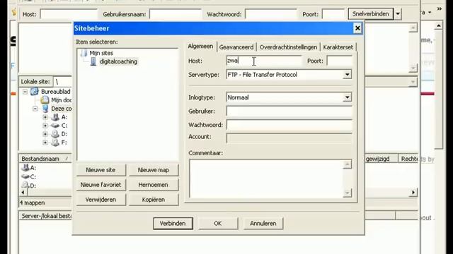The height and width of the screenshot is (254, 453).
Task: Select Bureaublad in the local tree
Action: point(55,92)
